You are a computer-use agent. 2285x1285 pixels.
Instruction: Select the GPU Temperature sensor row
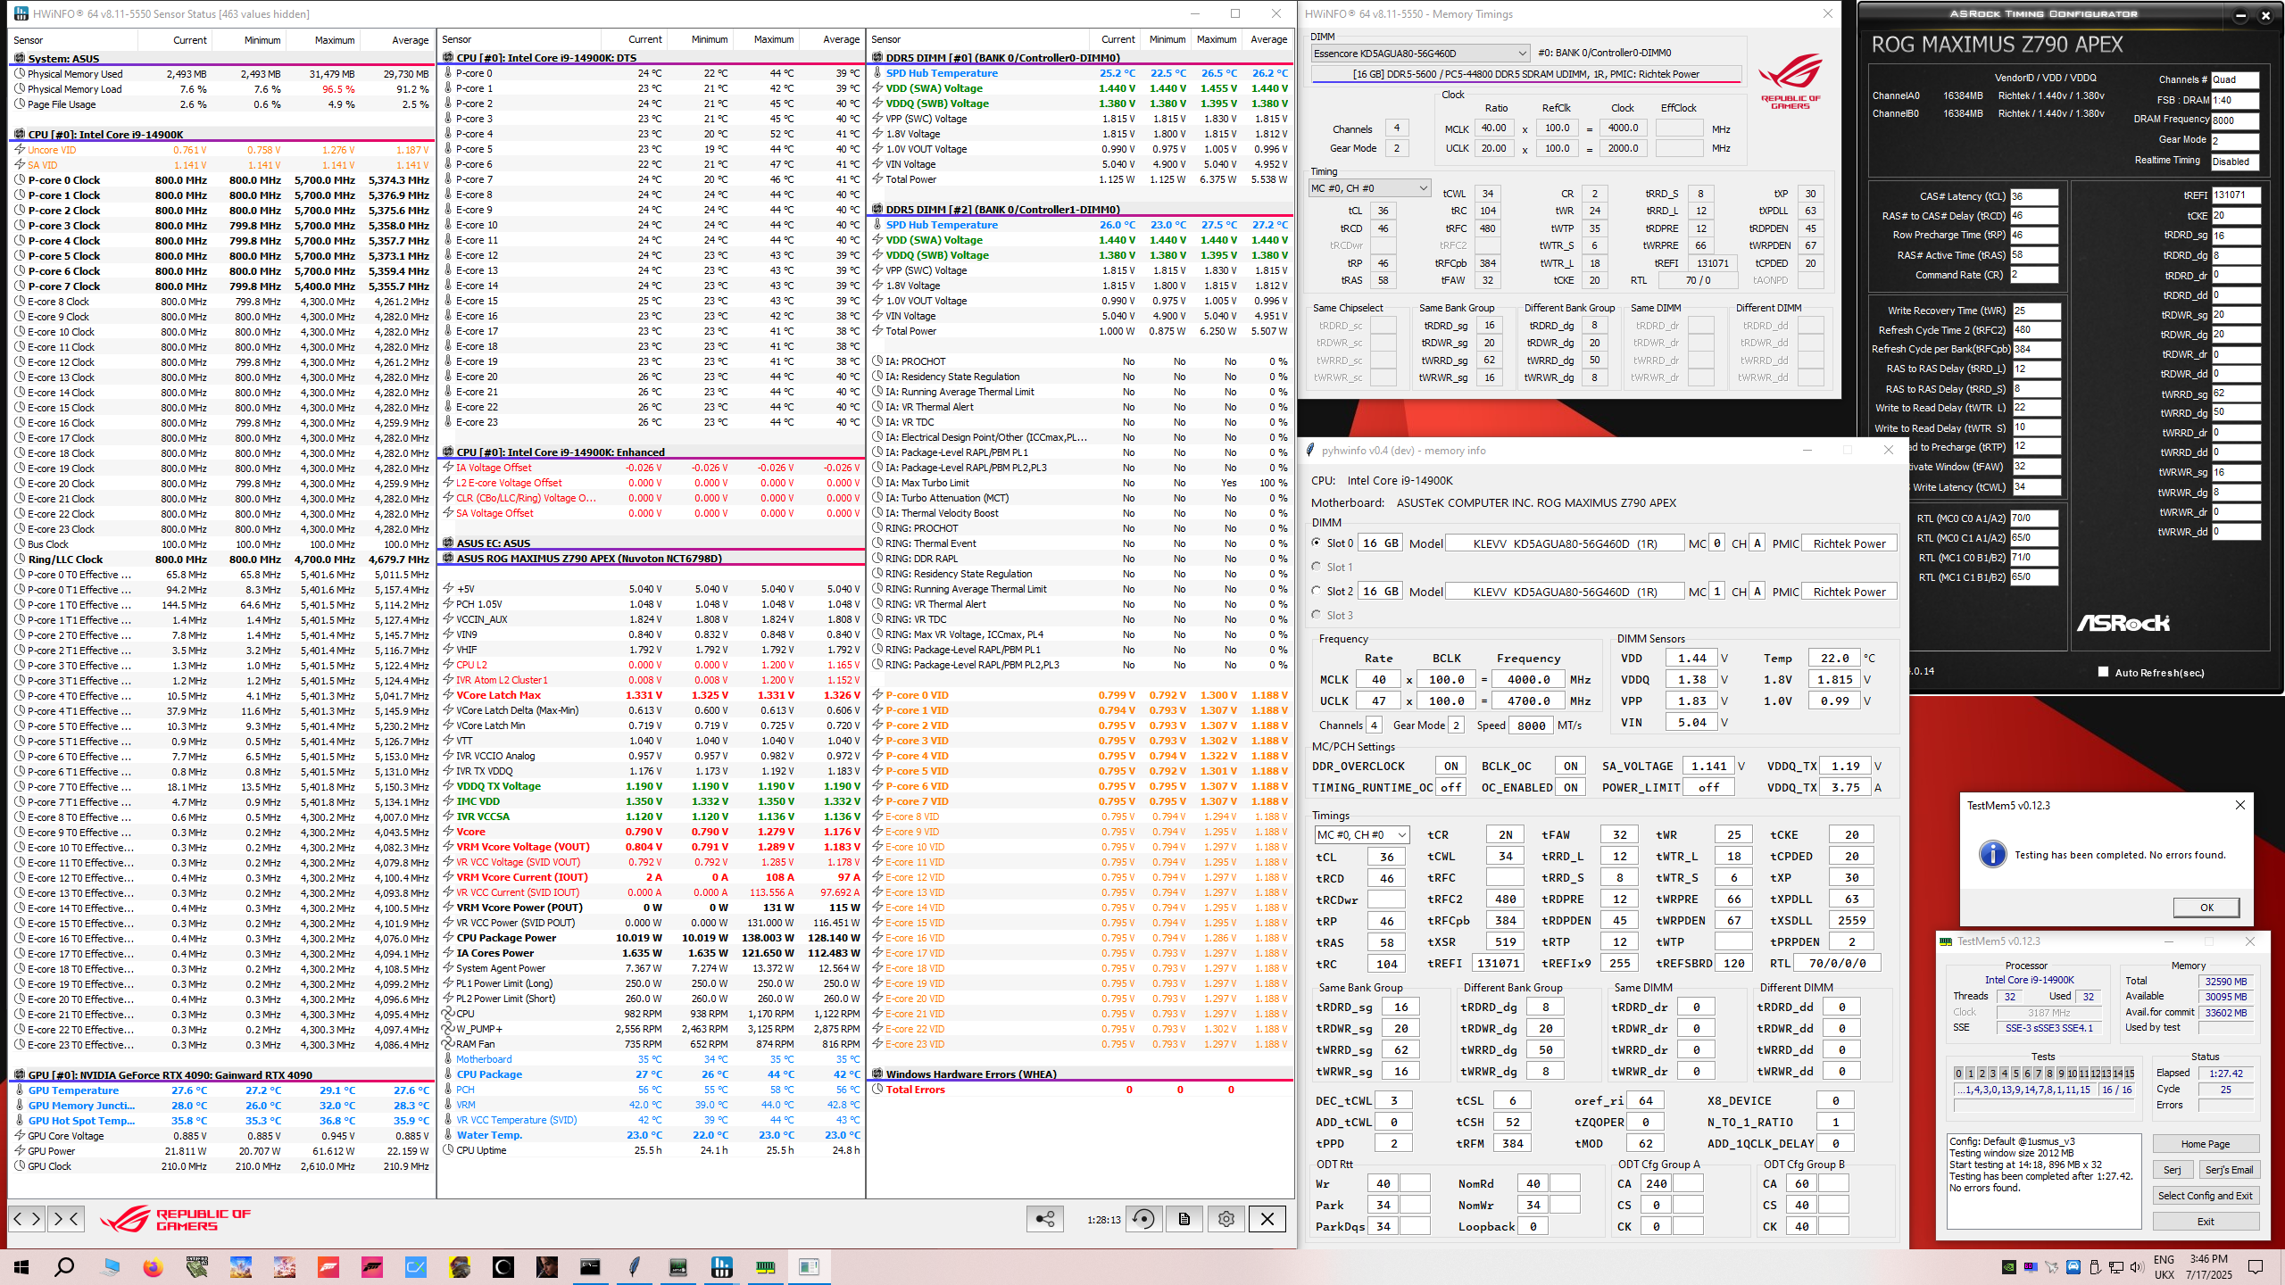[222, 1090]
